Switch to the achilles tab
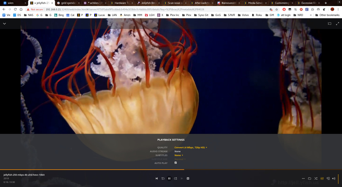This screenshot has height=187, width=342. pyautogui.click(x=95, y=3)
